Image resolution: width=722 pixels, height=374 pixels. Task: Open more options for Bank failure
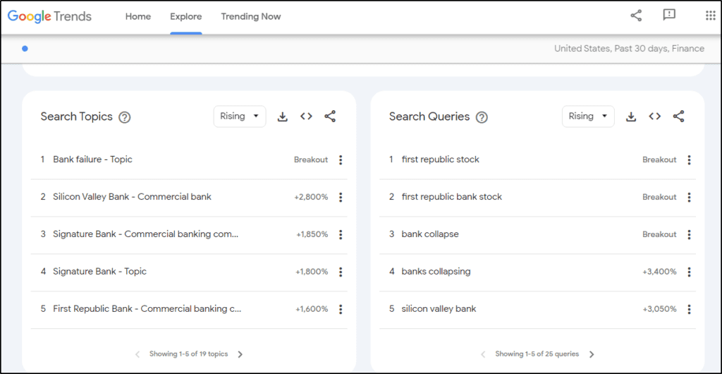coord(341,159)
